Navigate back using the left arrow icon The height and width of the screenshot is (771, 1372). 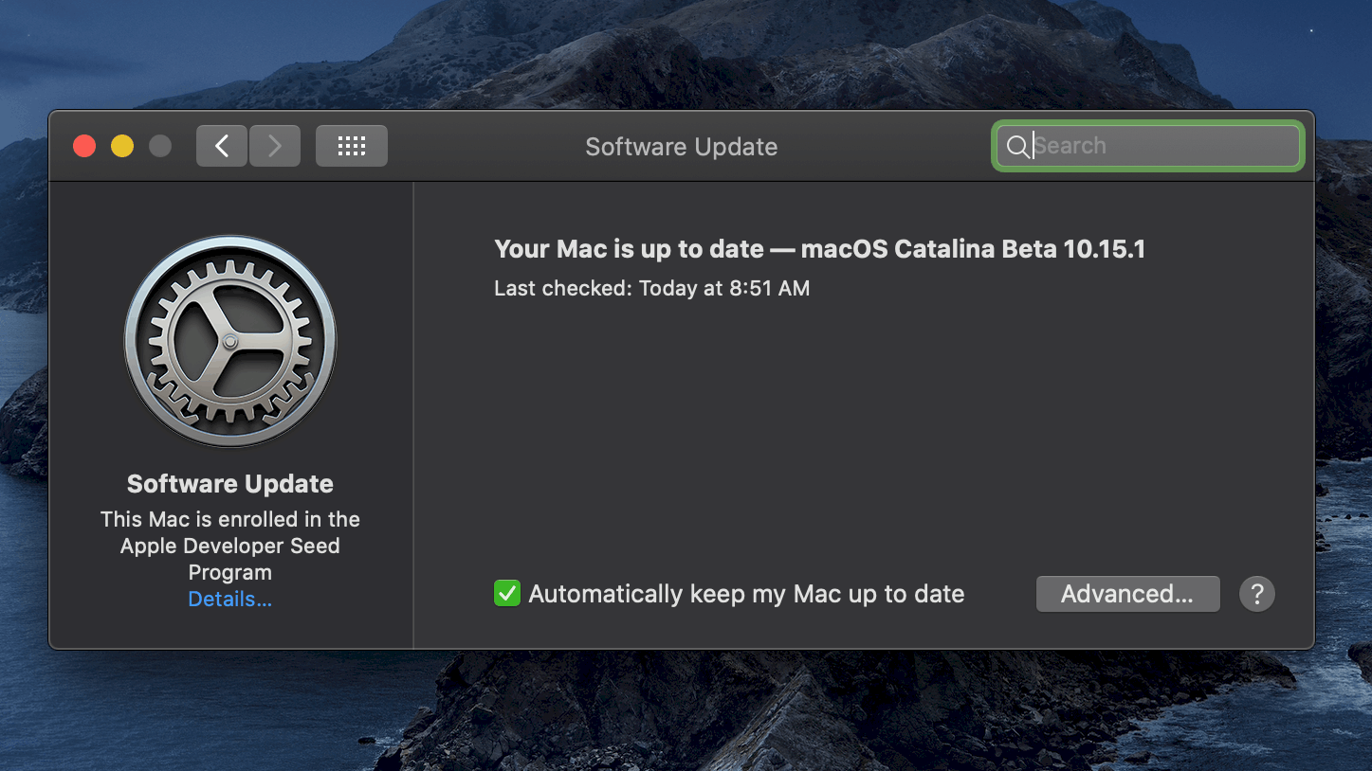click(221, 145)
